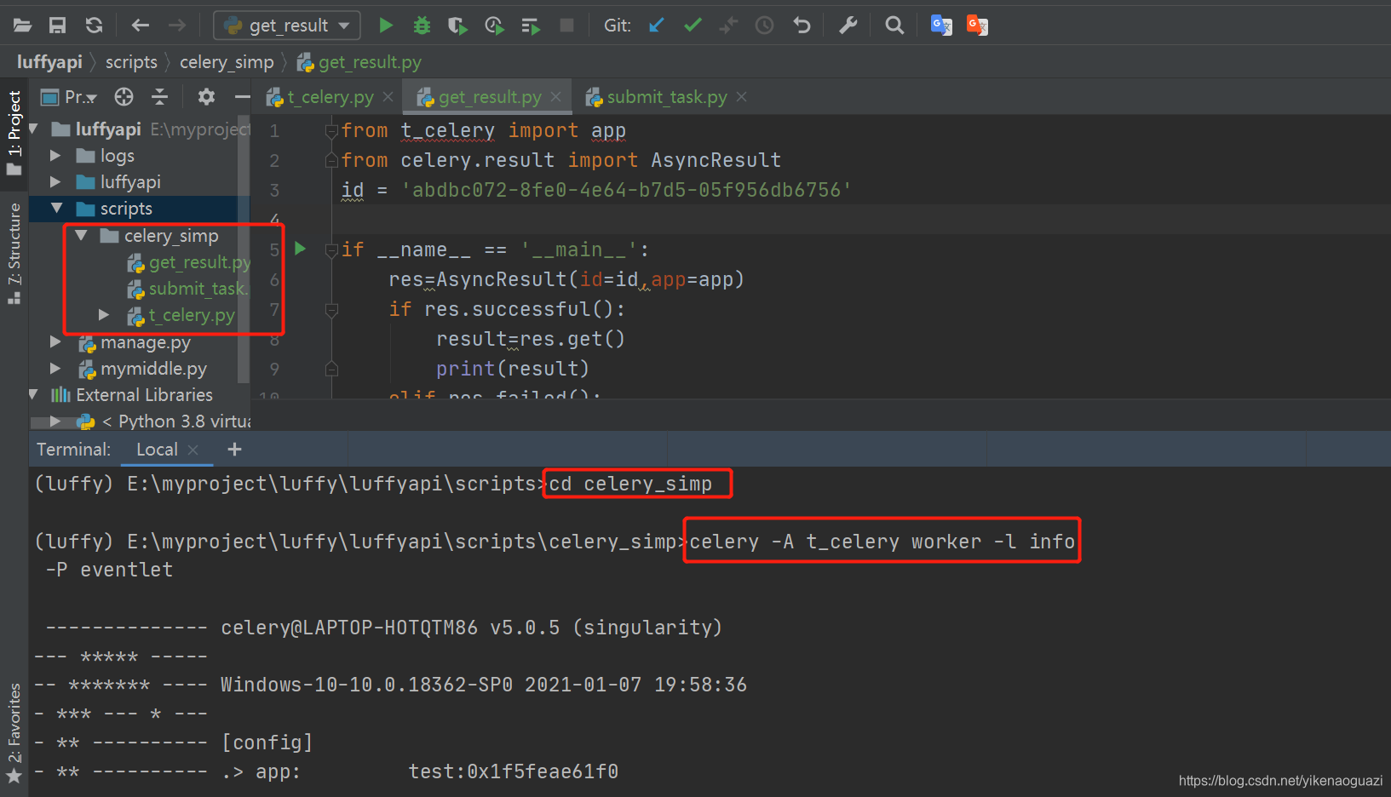Click luffyapi in the breadcrumb bar
This screenshot has width=1391, height=797.
point(49,62)
